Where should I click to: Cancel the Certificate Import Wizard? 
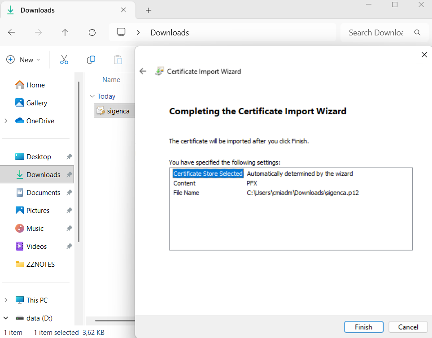pyautogui.click(x=408, y=327)
